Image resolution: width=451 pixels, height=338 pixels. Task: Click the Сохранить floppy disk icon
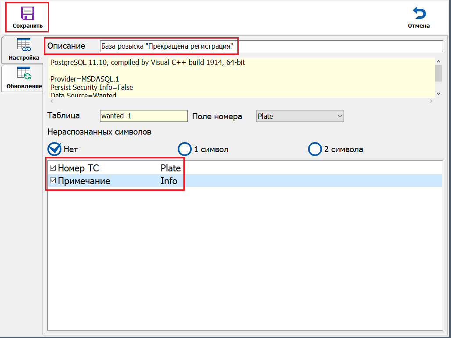tap(27, 13)
